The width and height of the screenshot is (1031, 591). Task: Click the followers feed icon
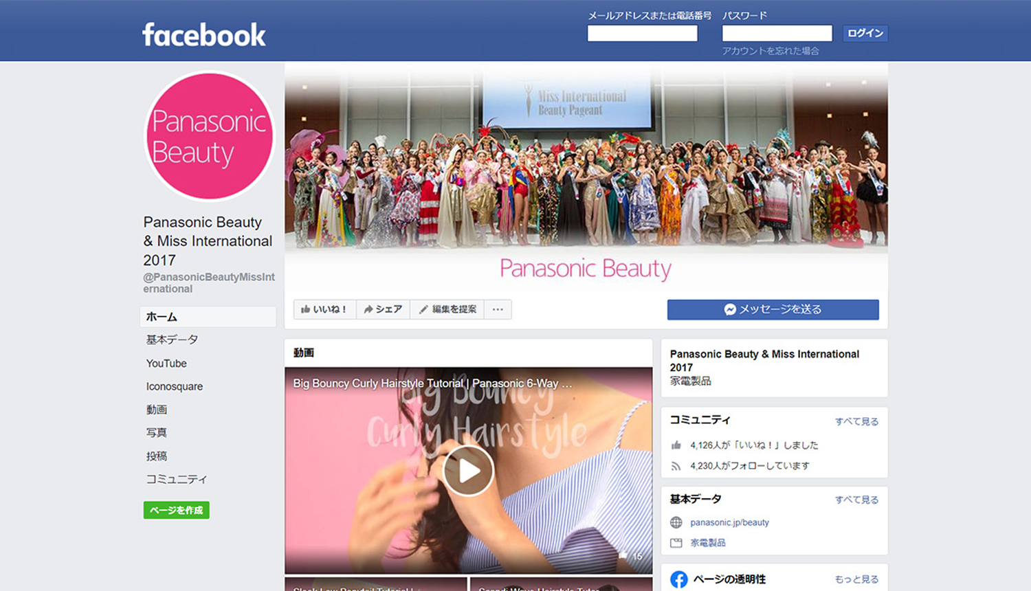tap(676, 466)
